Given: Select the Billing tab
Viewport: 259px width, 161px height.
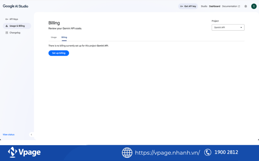Looking at the screenshot, I should pyautogui.click(x=64, y=37).
